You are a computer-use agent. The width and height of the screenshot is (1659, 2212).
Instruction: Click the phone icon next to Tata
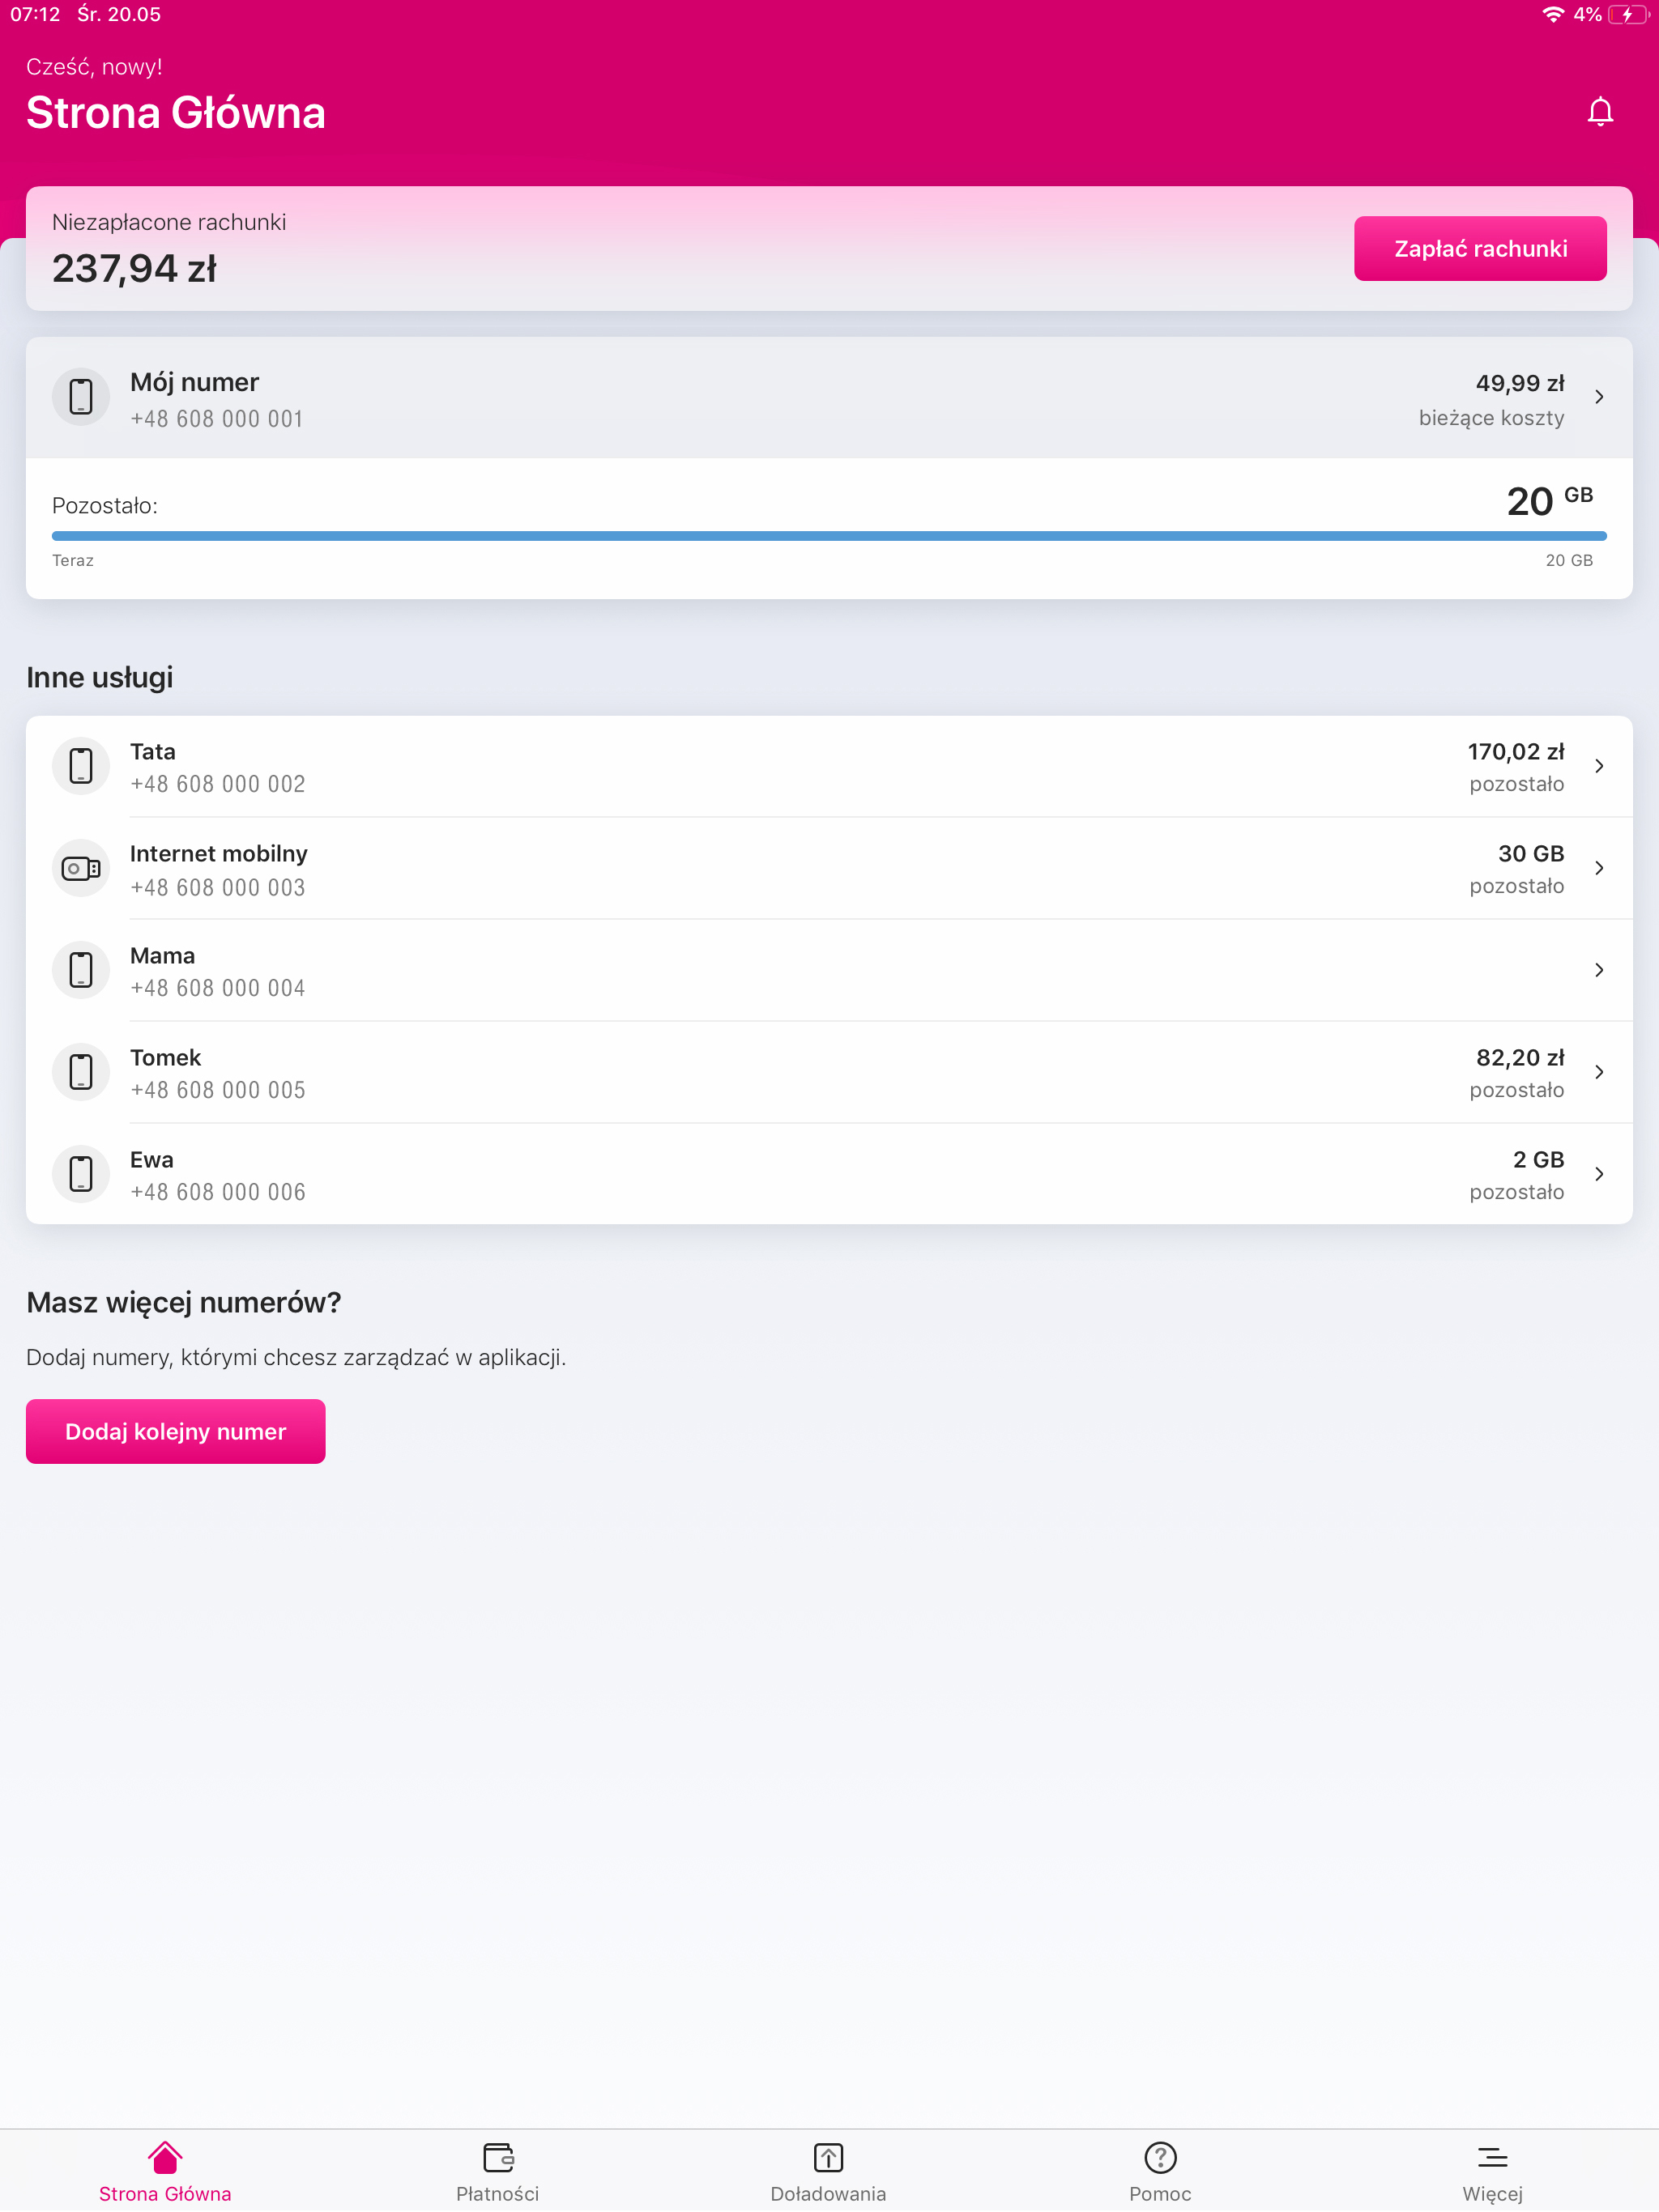(80, 766)
